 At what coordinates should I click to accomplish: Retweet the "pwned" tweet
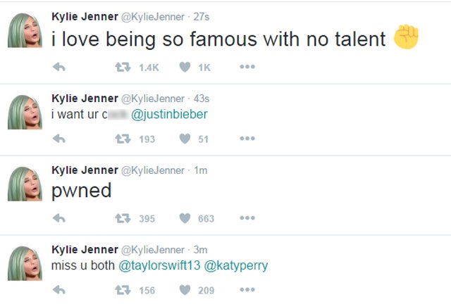point(122,219)
